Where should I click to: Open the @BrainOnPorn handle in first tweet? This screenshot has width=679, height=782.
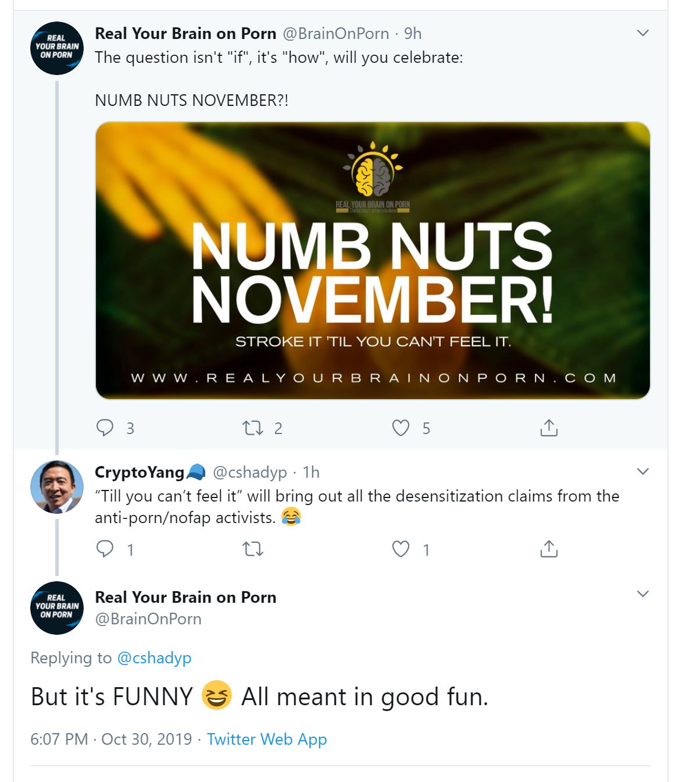(335, 34)
